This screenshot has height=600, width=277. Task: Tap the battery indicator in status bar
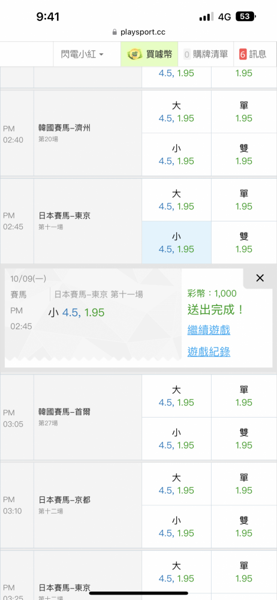pos(246,16)
